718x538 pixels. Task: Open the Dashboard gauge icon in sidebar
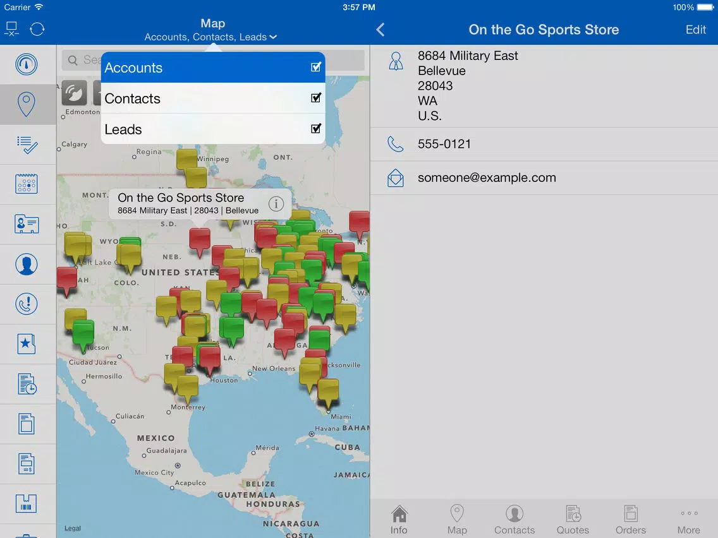pyautogui.click(x=27, y=64)
